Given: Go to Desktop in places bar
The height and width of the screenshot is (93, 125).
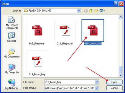Looking at the screenshot, I should click(x=12, y=37).
